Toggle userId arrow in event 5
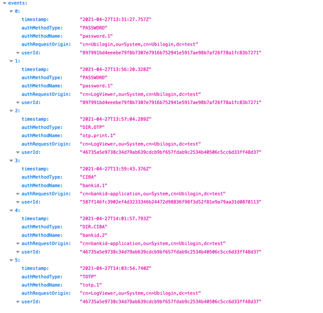Viewport: 323px width, 313px height. [18, 302]
